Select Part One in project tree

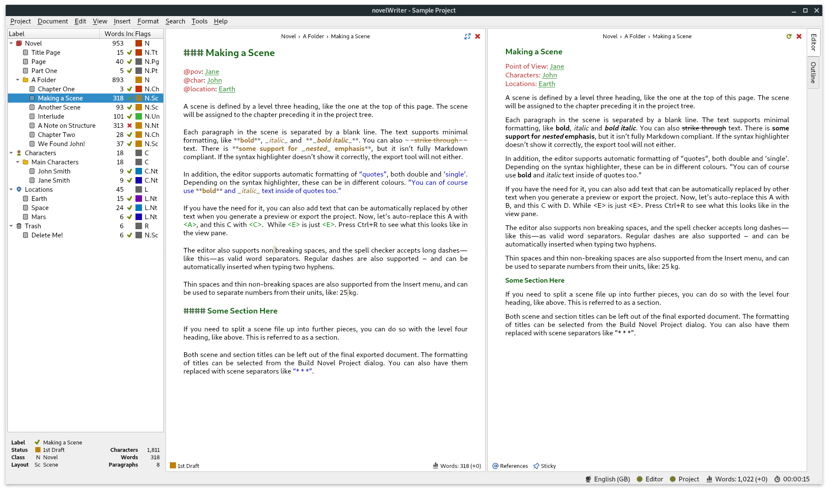coord(44,71)
